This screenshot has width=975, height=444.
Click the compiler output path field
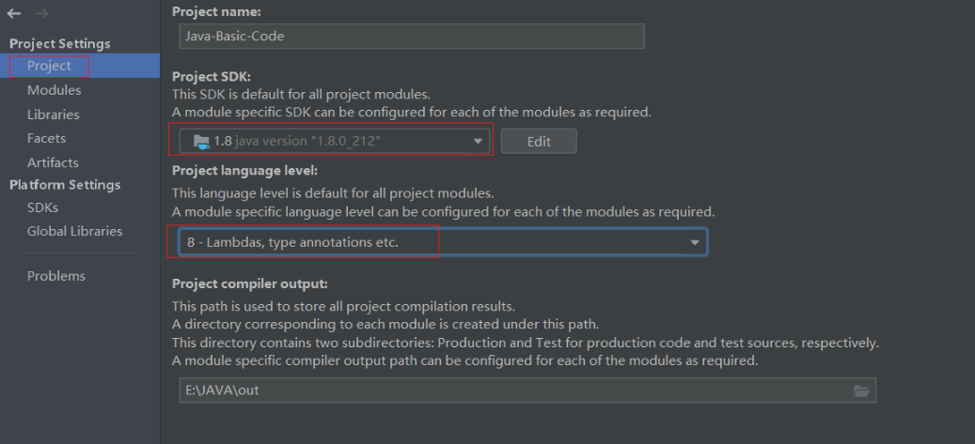[x=512, y=390]
